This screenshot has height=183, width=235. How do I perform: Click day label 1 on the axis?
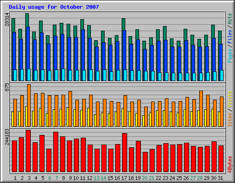coord(15,178)
